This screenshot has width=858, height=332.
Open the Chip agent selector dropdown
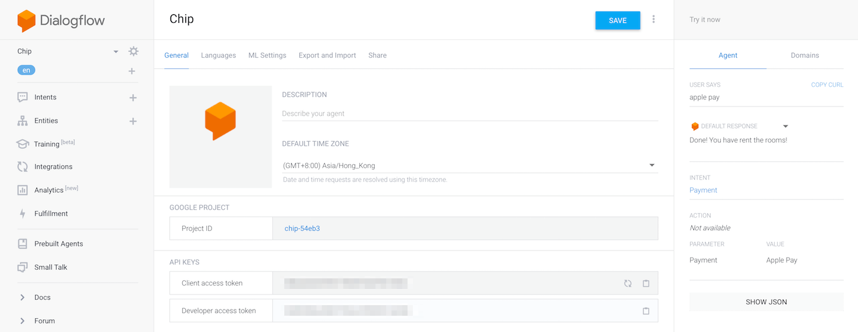(x=116, y=52)
